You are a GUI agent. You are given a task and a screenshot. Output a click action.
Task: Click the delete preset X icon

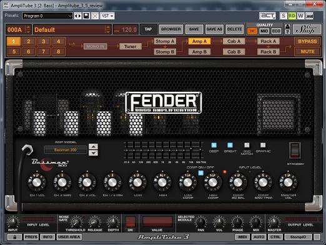95,16
